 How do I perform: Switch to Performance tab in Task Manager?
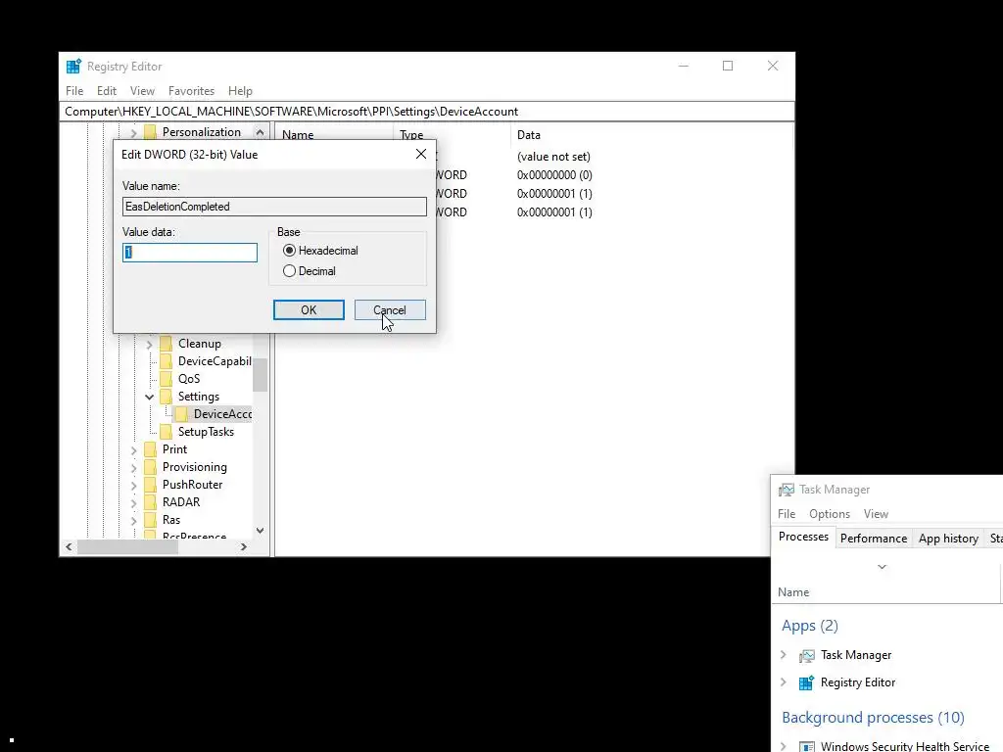pyautogui.click(x=873, y=539)
